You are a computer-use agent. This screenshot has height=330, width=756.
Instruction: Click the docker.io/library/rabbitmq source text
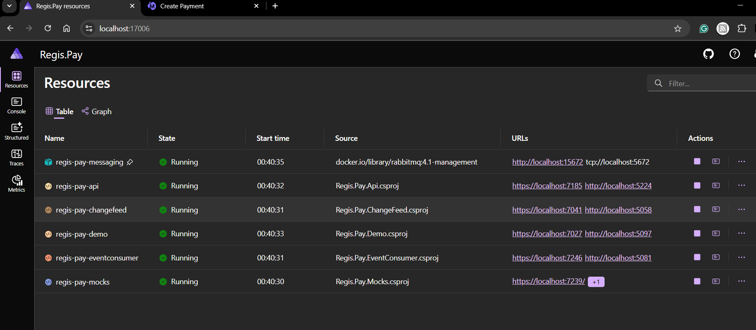pyautogui.click(x=406, y=162)
